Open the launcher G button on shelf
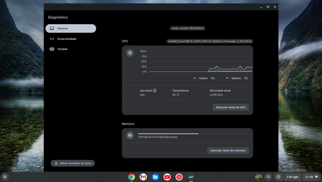The image size is (322, 182). click(x=5, y=176)
